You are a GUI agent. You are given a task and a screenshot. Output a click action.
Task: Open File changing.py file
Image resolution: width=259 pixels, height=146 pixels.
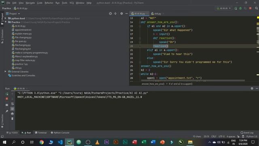pos(21,37)
